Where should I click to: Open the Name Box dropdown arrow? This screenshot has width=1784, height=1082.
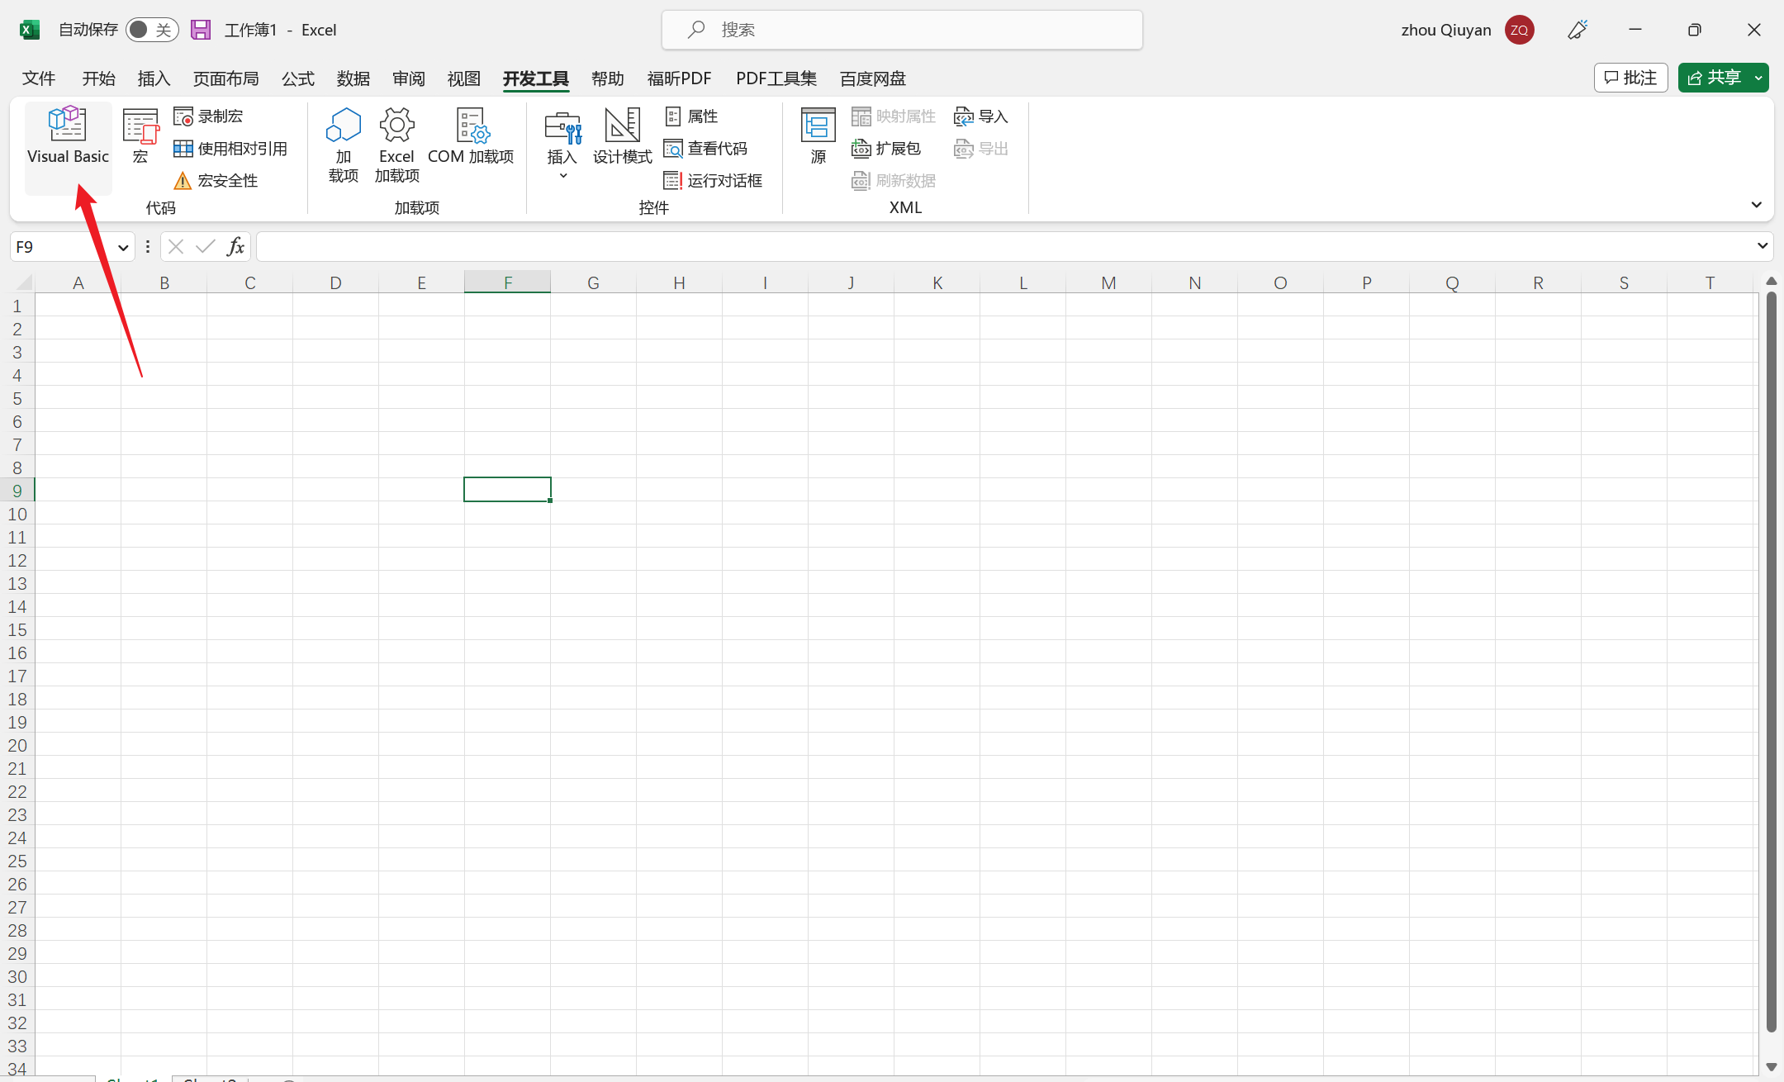pyautogui.click(x=123, y=247)
